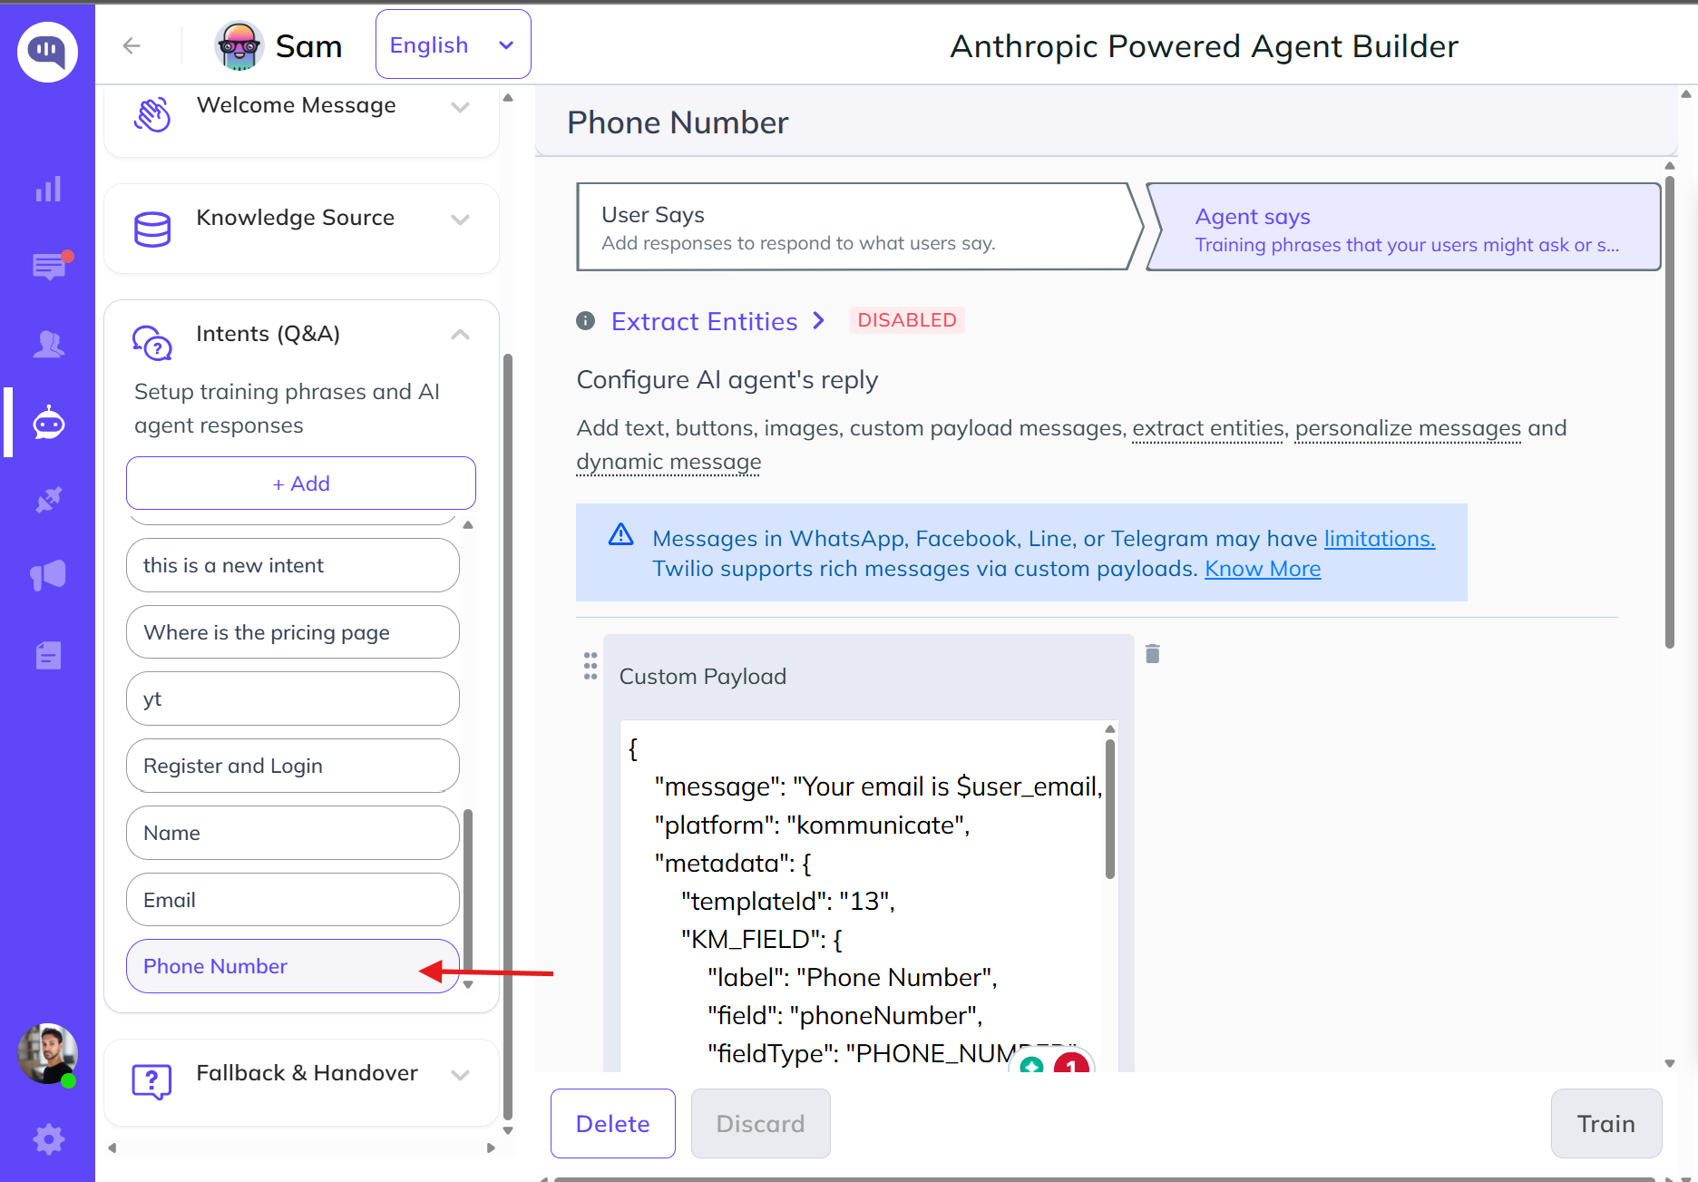Click inside the Custom Payload JSON editor
Viewport: 1698px width, 1182px height.
(861, 896)
